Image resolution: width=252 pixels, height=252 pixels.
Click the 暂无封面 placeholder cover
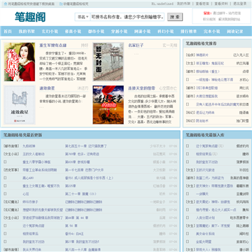[x=108, y=62]
